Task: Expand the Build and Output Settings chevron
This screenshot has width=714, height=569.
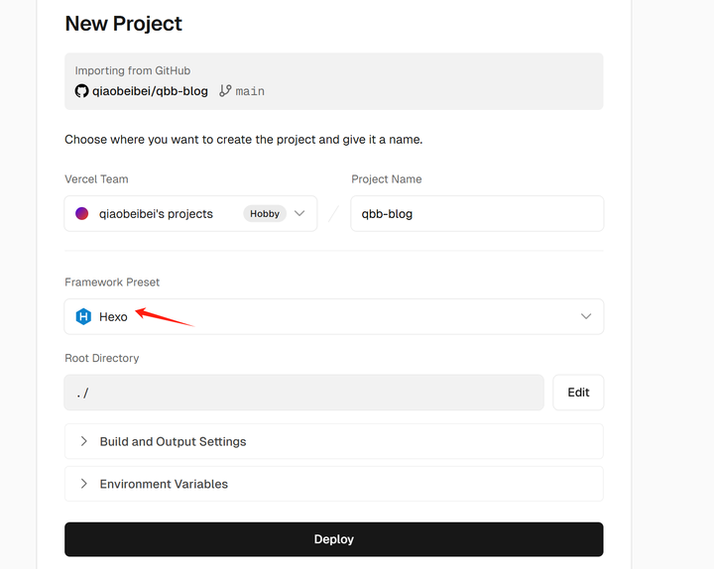Action: (84, 441)
